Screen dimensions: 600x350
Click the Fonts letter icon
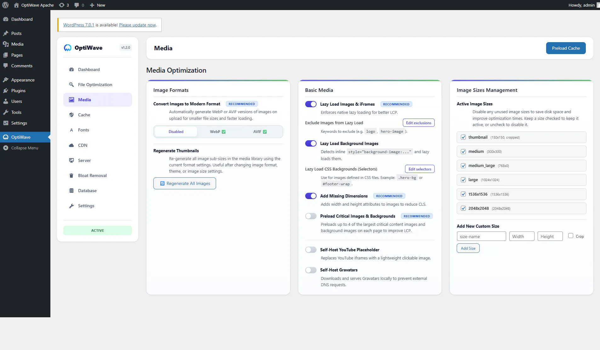pyautogui.click(x=71, y=130)
